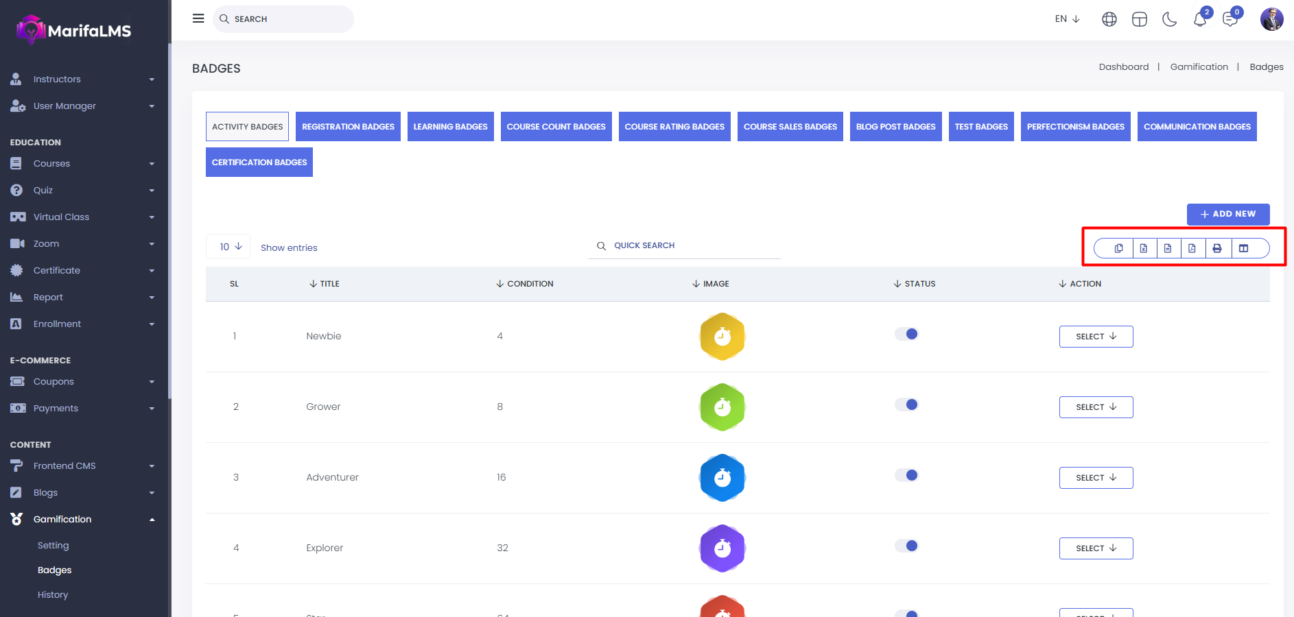Open the Certification Badges tab

point(259,162)
